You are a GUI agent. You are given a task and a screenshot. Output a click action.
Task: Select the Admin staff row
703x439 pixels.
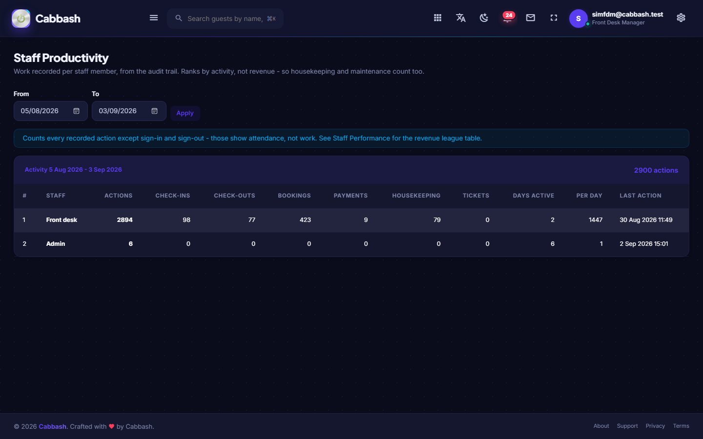[x=351, y=244]
